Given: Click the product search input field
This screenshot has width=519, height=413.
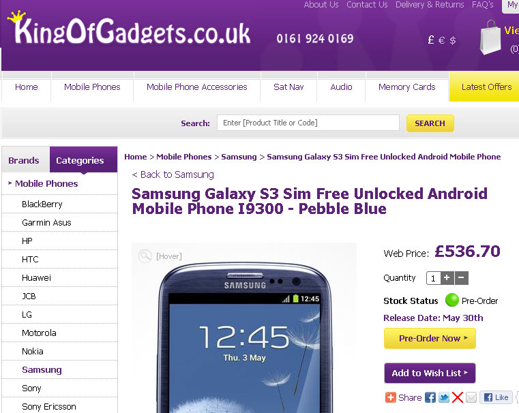Looking at the screenshot, I should pos(308,123).
